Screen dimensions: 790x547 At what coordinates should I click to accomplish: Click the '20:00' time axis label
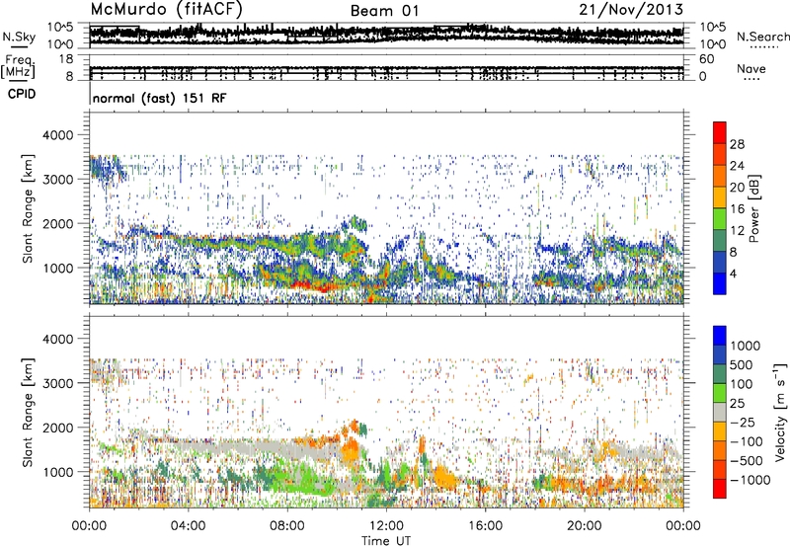coord(585,525)
